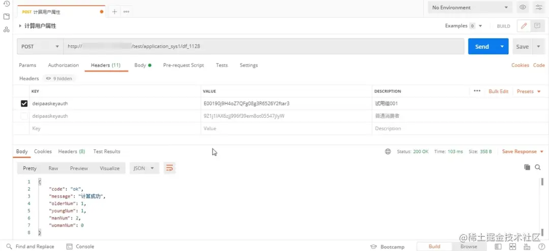Search the response with magnifier icon
Image resolution: width=549 pixels, height=251 pixels.
(538, 167)
